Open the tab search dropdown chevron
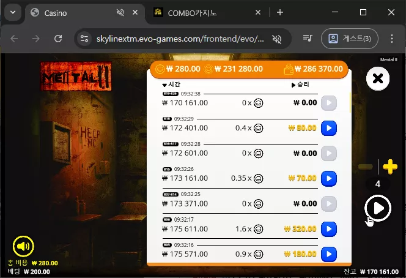Image resolution: width=406 pixels, height=278 pixels. point(13,12)
